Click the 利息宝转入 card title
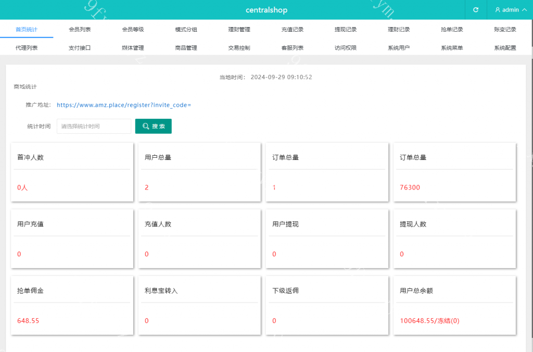 click(x=161, y=291)
